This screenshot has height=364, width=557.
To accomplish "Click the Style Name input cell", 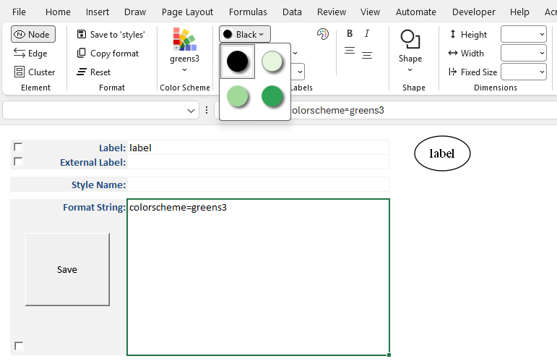I will (x=258, y=185).
